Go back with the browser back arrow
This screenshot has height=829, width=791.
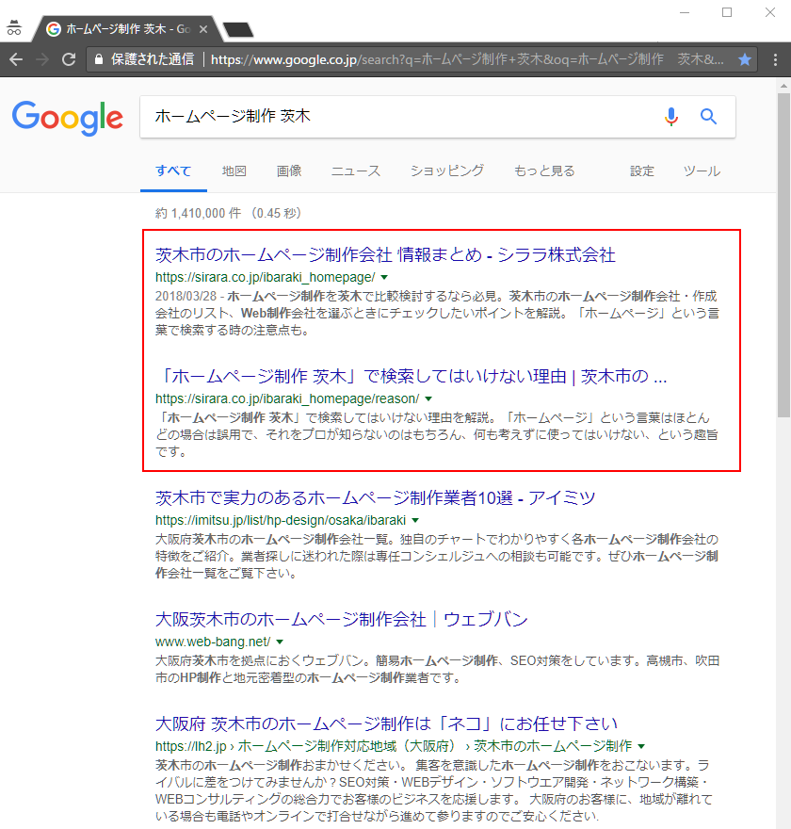16,59
